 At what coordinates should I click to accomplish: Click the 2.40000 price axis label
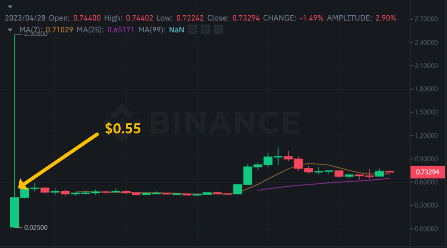click(x=426, y=42)
